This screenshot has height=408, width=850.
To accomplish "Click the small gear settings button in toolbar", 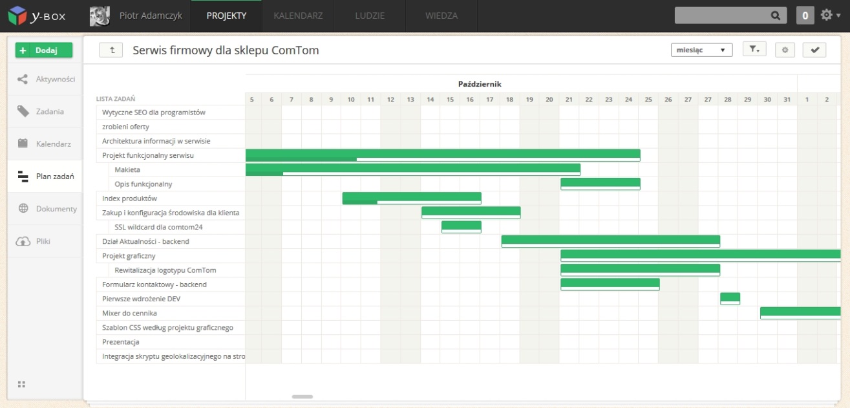I will pos(785,50).
